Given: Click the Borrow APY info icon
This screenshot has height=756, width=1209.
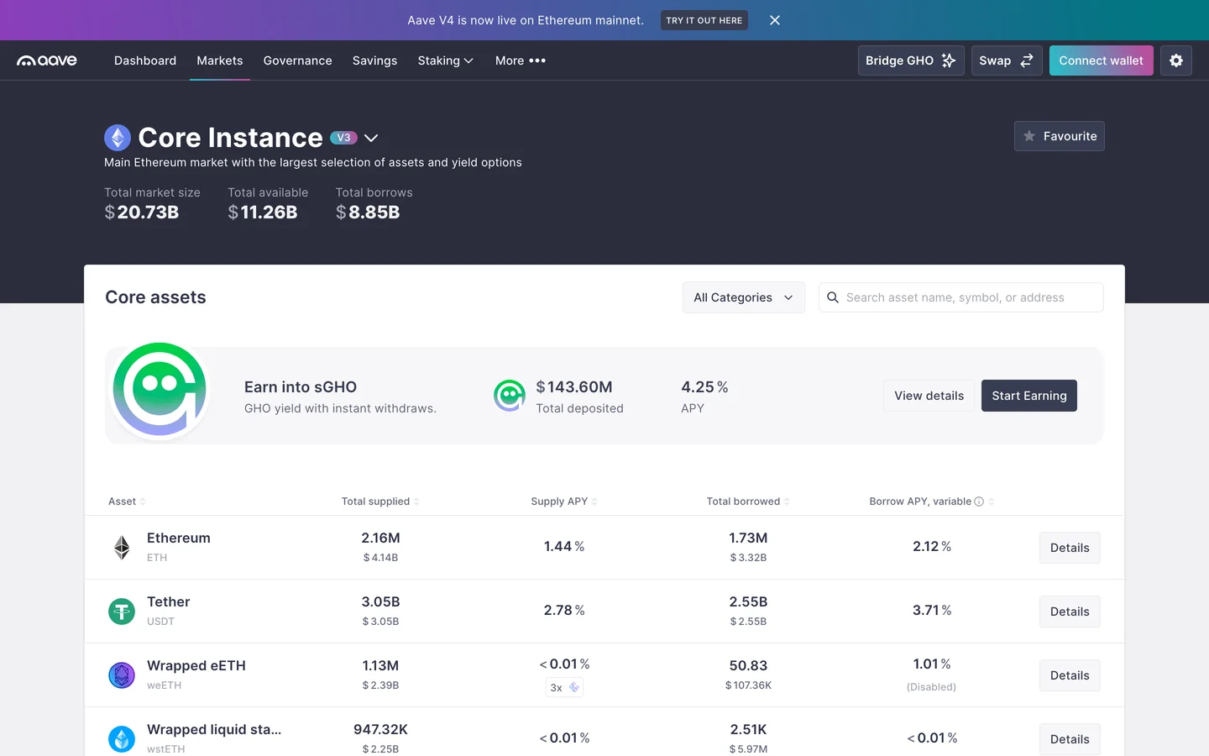Looking at the screenshot, I should pyautogui.click(x=979, y=501).
